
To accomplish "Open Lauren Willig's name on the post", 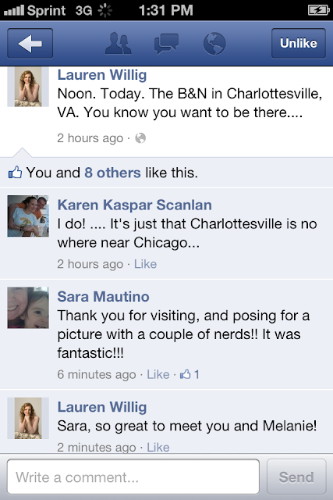I will click(x=102, y=75).
